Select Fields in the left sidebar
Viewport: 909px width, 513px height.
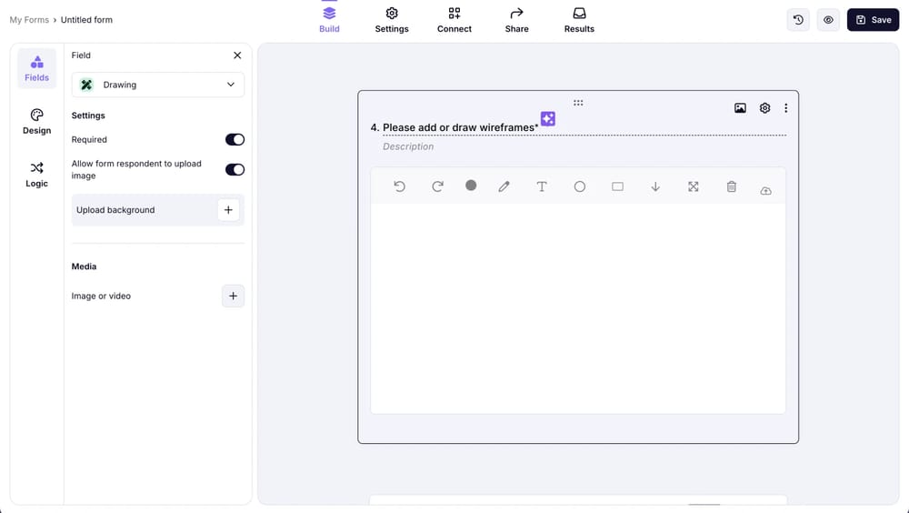click(x=36, y=68)
